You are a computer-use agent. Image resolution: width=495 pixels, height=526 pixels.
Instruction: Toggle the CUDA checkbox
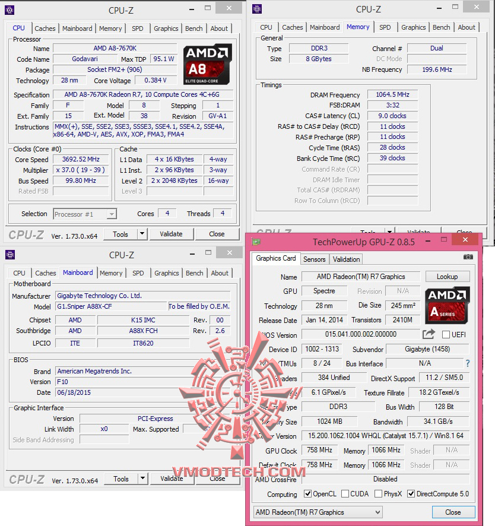point(345,494)
